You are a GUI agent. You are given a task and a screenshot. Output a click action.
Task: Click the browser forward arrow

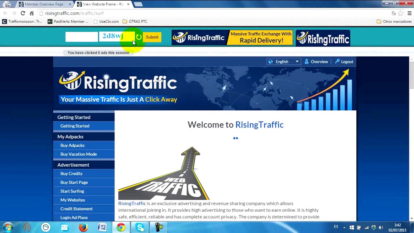[14, 13]
